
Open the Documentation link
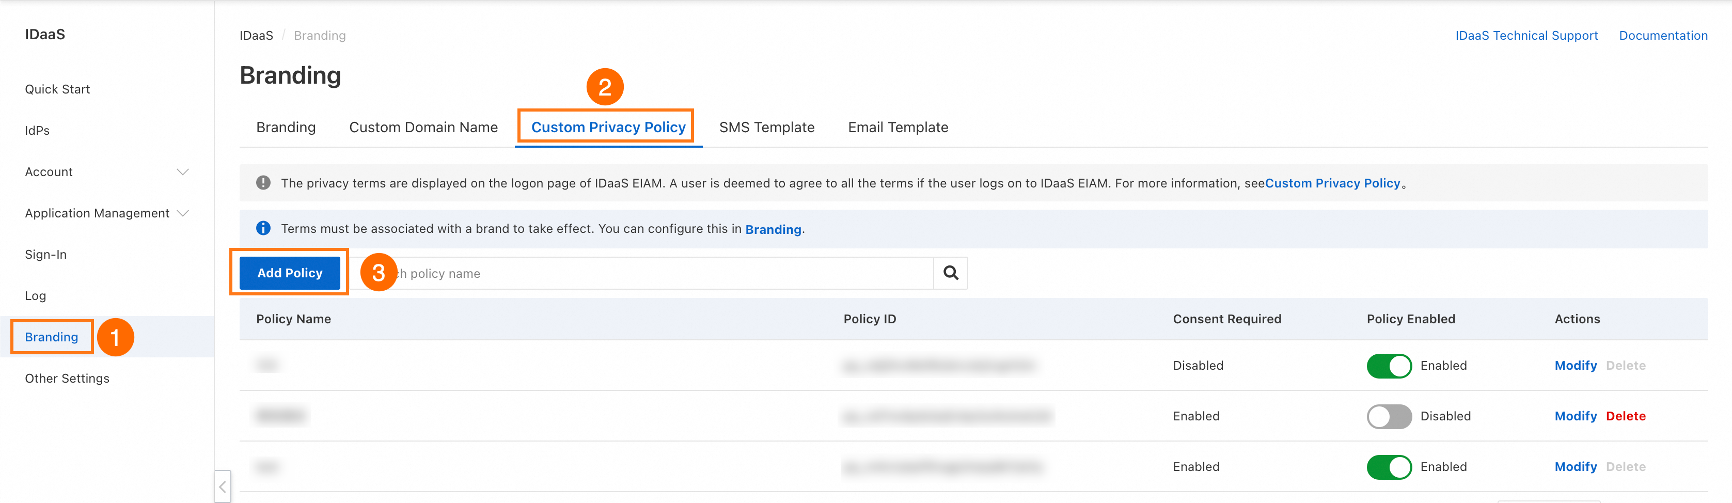pyautogui.click(x=1663, y=36)
